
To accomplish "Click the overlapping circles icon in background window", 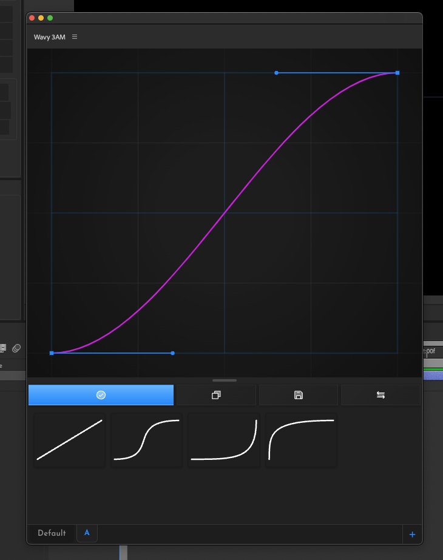I will pyautogui.click(x=16, y=348).
